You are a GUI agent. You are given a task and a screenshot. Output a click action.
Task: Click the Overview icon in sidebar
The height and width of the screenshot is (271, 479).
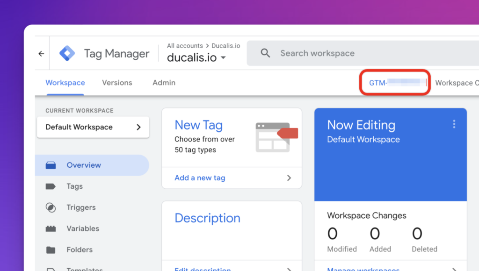(51, 165)
